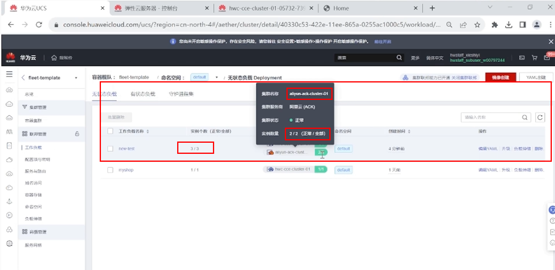Collapse the 联邦管理 sidebar section
This screenshot has width=555, height=270.
tap(52, 134)
